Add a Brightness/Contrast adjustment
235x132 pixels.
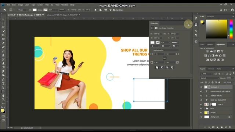click(x=207, y=51)
